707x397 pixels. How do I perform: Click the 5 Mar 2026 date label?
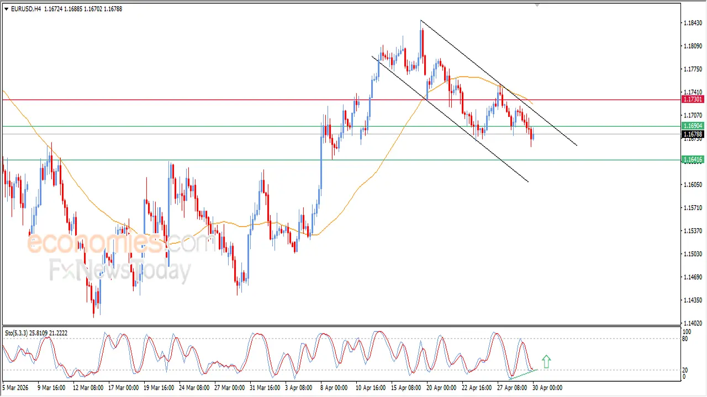pos(18,388)
